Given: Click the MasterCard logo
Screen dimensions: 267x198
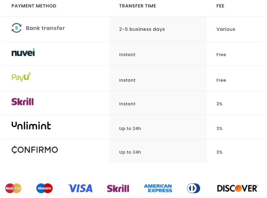Looking at the screenshot, I should coord(13,188).
